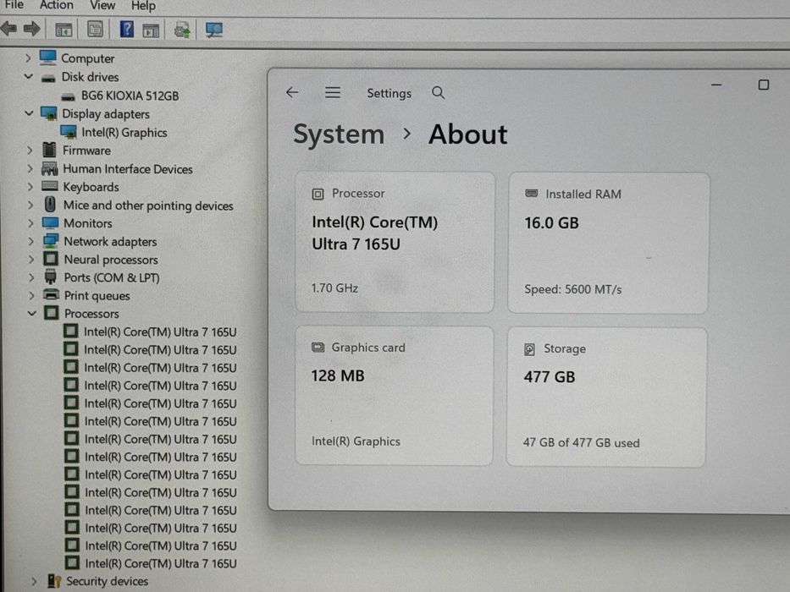
Task: Expand Ports (COM & LPT) node
Action: [31, 278]
